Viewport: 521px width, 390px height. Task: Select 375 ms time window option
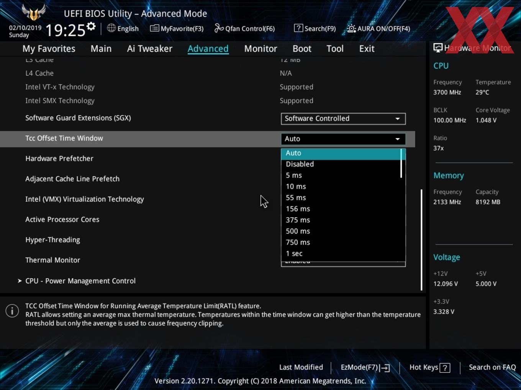pyautogui.click(x=341, y=220)
